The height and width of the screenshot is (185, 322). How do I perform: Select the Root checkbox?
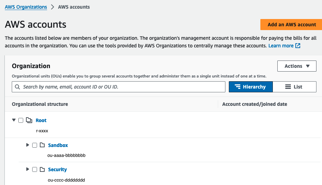(21, 120)
